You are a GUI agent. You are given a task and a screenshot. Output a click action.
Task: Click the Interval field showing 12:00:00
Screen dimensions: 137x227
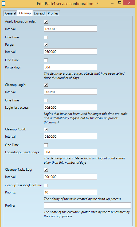pos(71,29)
